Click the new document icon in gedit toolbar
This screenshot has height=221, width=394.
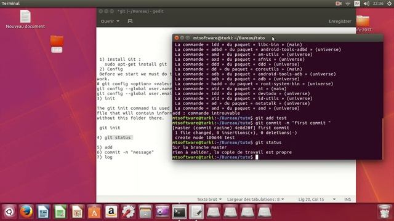point(130,21)
